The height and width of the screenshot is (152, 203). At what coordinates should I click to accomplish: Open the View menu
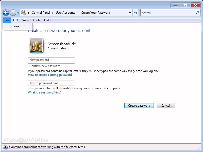(25, 20)
